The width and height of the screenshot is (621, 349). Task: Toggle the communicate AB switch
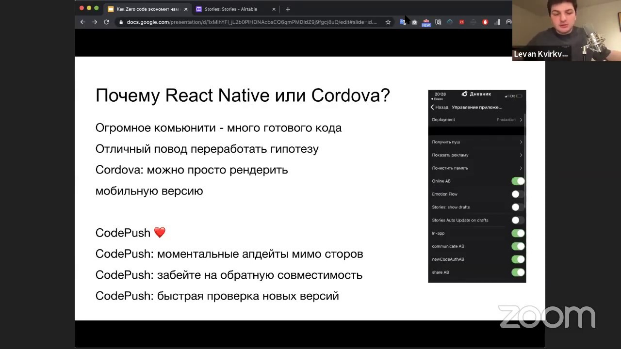click(x=518, y=246)
